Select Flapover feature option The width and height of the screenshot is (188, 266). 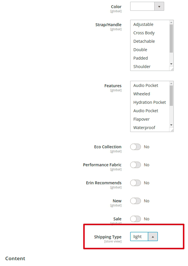(141, 119)
